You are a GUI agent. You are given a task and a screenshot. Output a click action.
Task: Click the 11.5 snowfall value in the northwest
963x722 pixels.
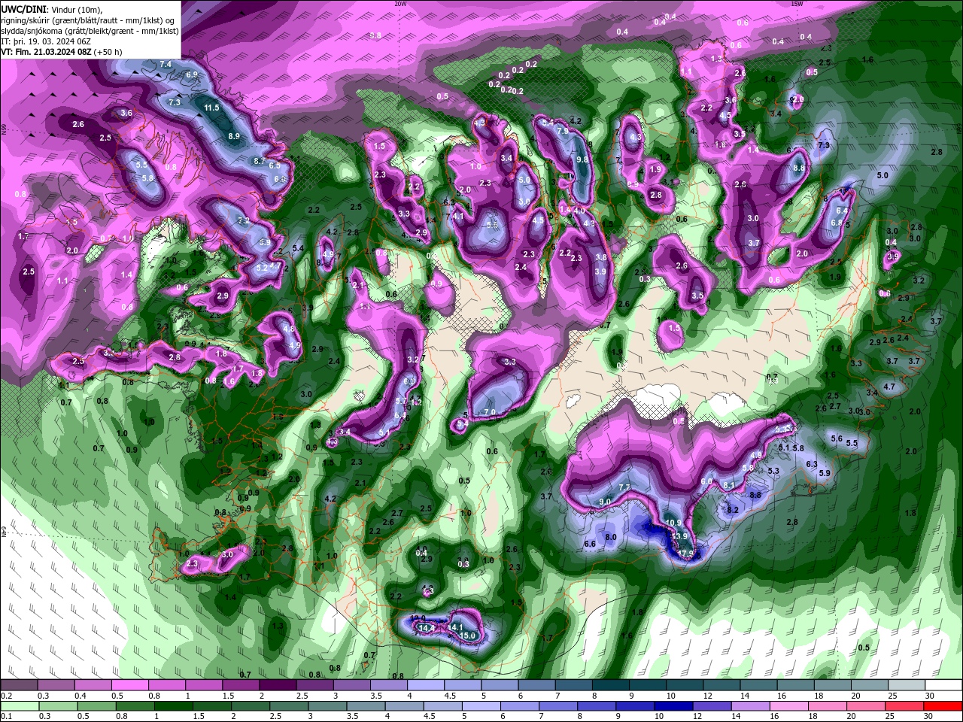211,108
